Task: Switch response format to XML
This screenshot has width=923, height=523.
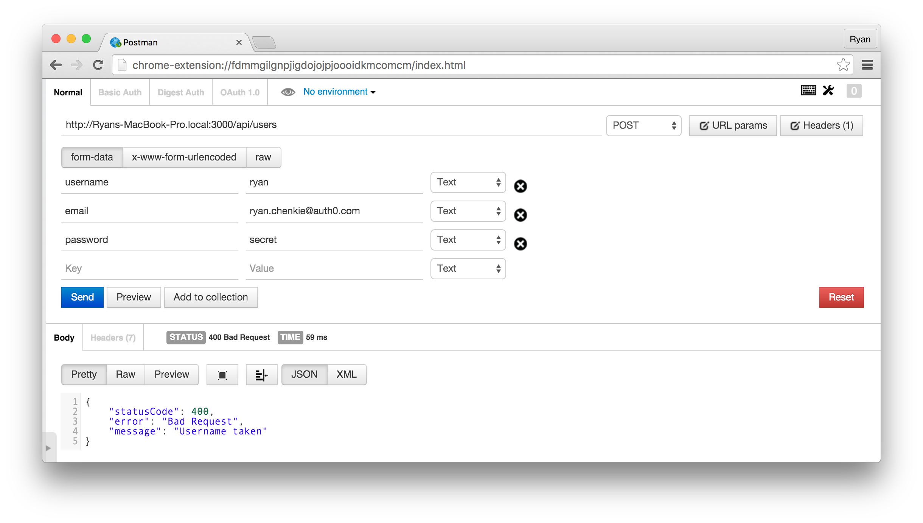Action: point(347,375)
